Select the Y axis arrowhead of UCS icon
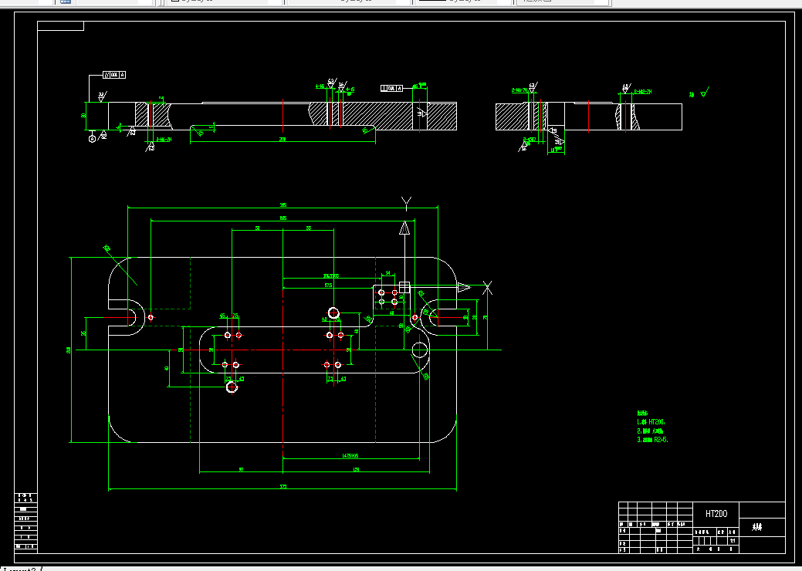This screenshot has height=571, width=802. click(x=404, y=228)
